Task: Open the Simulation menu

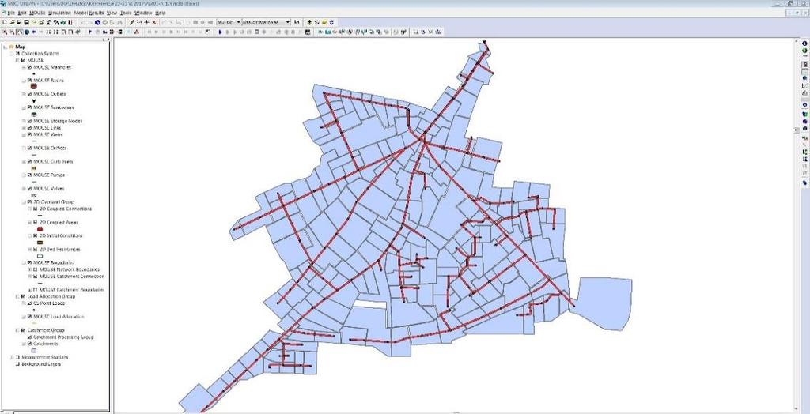Action: [59, 13]
